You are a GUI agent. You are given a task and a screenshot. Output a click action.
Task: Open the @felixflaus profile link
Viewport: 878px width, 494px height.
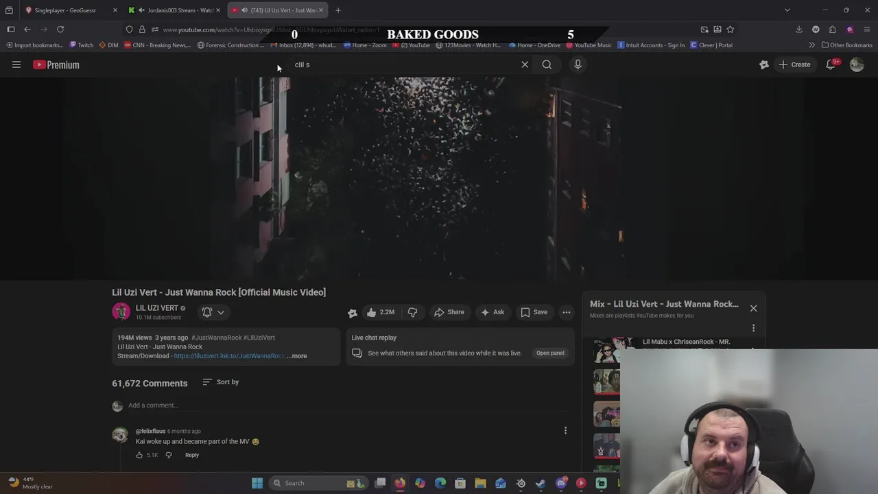(x=150, y=432)
